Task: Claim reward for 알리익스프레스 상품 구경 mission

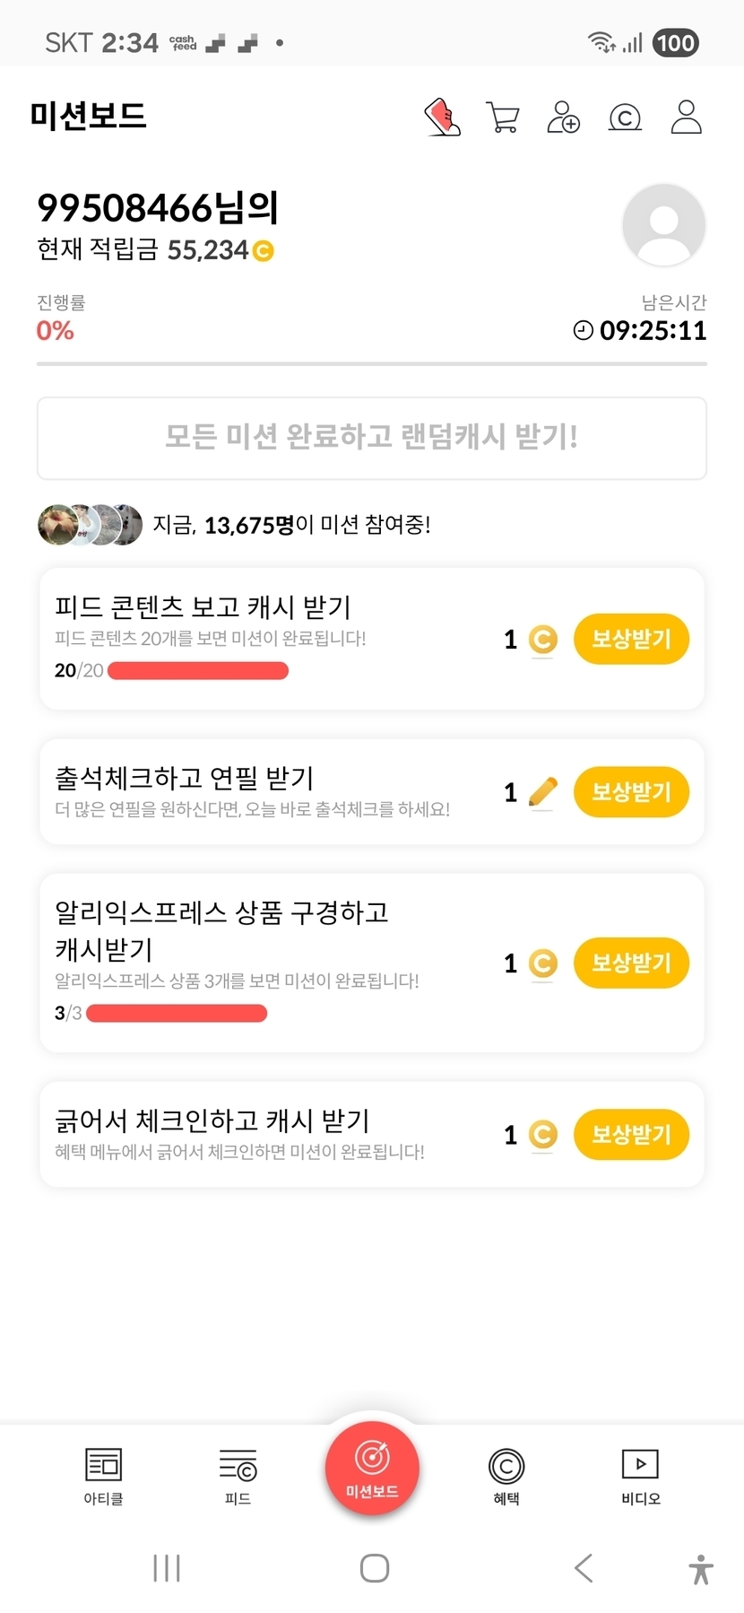Action: coord(631,963)
